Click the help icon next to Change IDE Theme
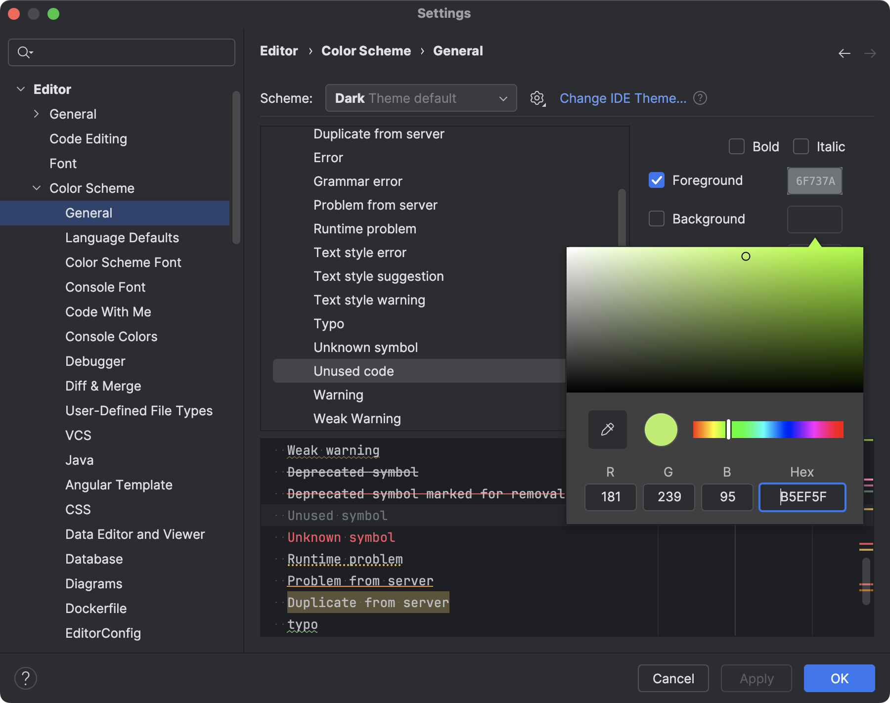 tap(700, 98)
